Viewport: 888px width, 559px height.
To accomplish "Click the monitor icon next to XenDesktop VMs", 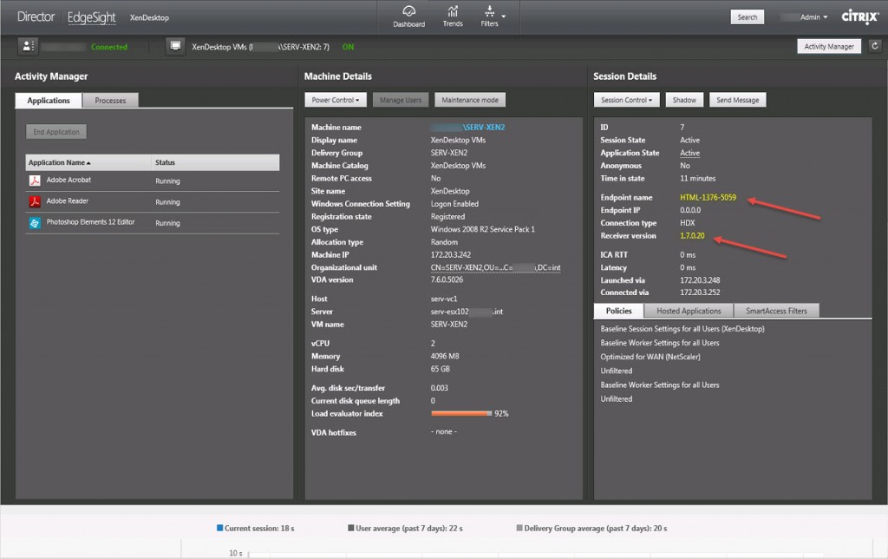I will (176, 46).
